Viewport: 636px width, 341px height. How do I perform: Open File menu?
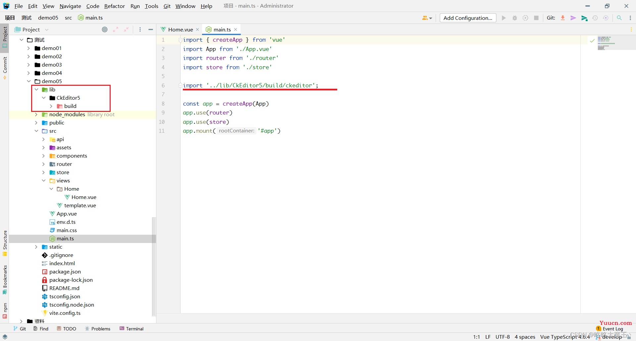point(19,6)
